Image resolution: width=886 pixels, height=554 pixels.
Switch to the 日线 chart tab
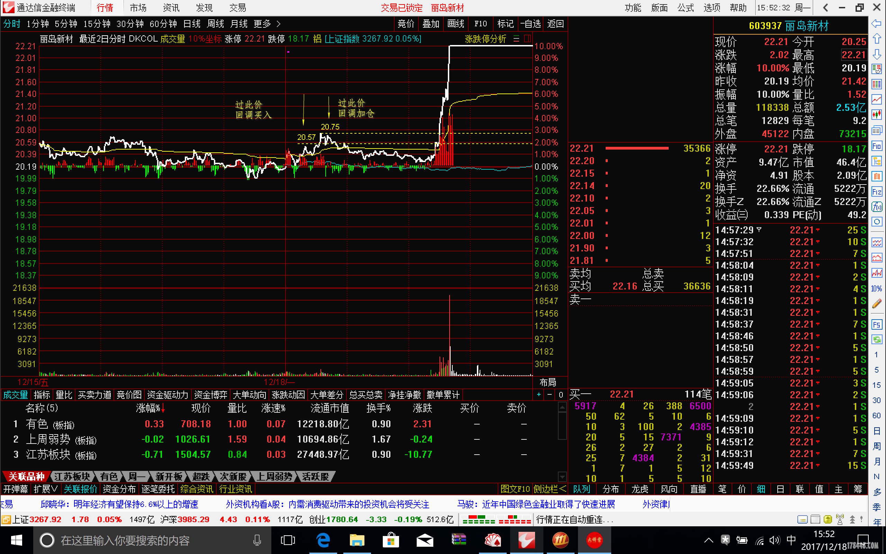tap(191, 24)
